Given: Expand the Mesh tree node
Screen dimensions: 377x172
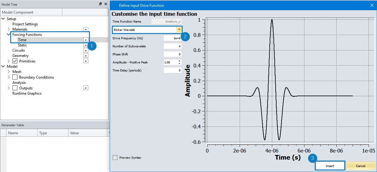Looking at the screenshot, I should pos(9,72).
